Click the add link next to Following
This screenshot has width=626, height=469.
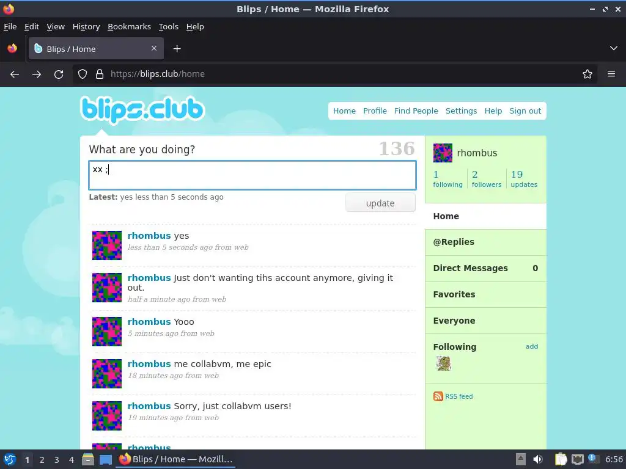(532, 346)
